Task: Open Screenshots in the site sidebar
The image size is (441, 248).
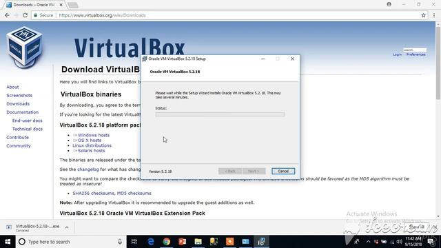Action: [x=19, y=96]
